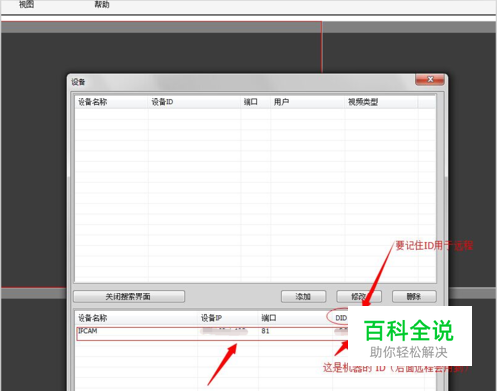Click port value 81 in IPCAM row
Viewport: 497px width, 391px height.
click(265, 331)
